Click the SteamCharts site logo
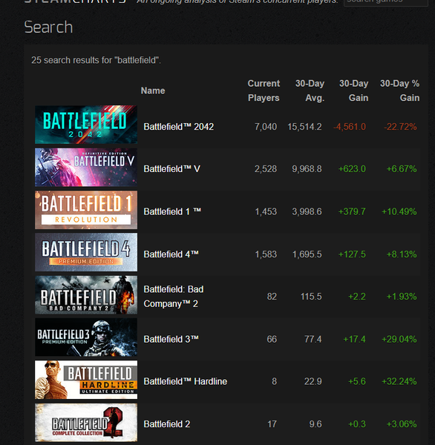The width and height of the screenshot is (435, 445). click(x=75, y=1)
